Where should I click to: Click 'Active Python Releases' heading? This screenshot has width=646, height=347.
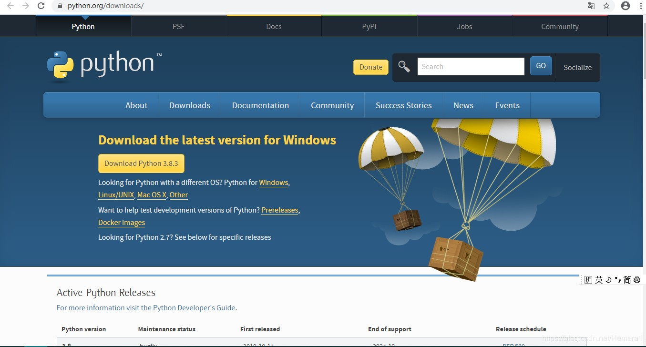point(106,293)
